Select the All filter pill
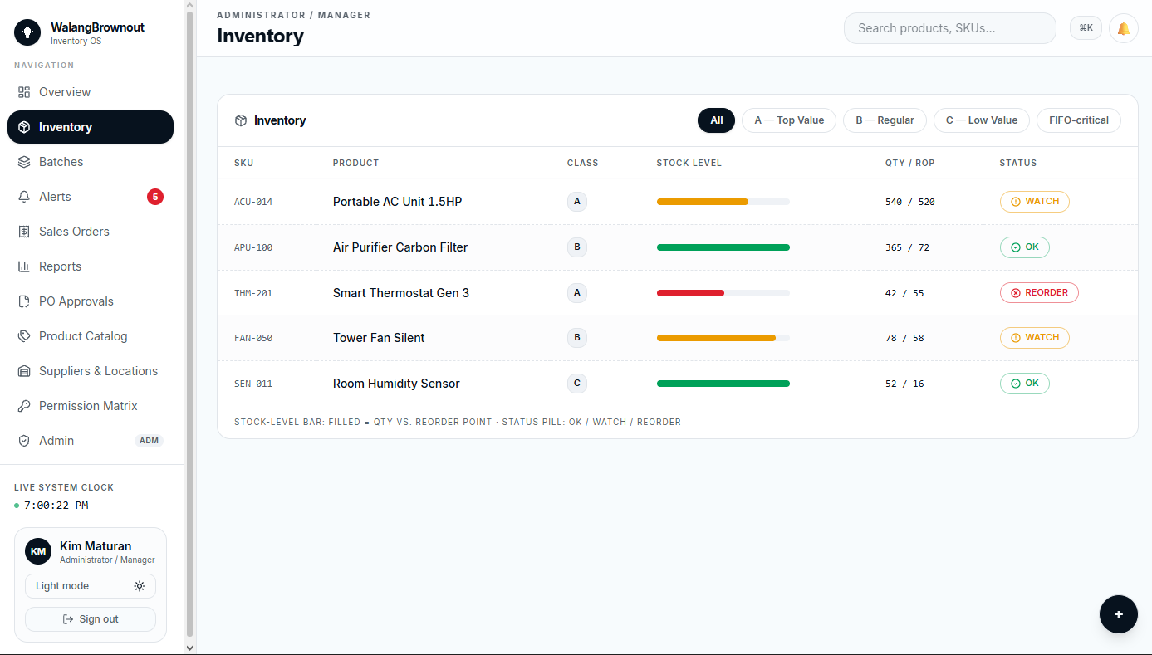The height and width of the screenshot is (655, 1152). tap(716, 120)
